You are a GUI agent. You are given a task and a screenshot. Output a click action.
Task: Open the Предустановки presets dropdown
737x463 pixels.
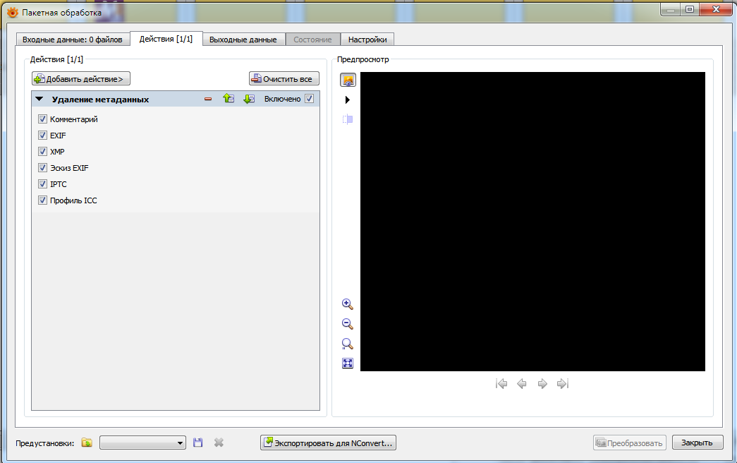point(142,443)
